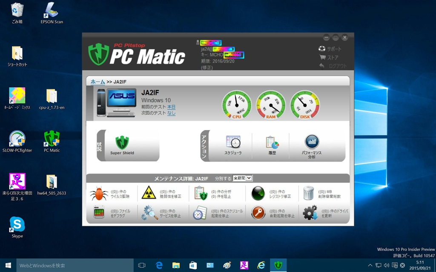Click the 期限: 2016/09/20 expiry text
This screenshot has width=436, height=272.
click(x=218, y=61)
